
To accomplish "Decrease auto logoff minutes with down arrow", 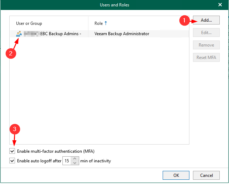I will tap(75, 163).
